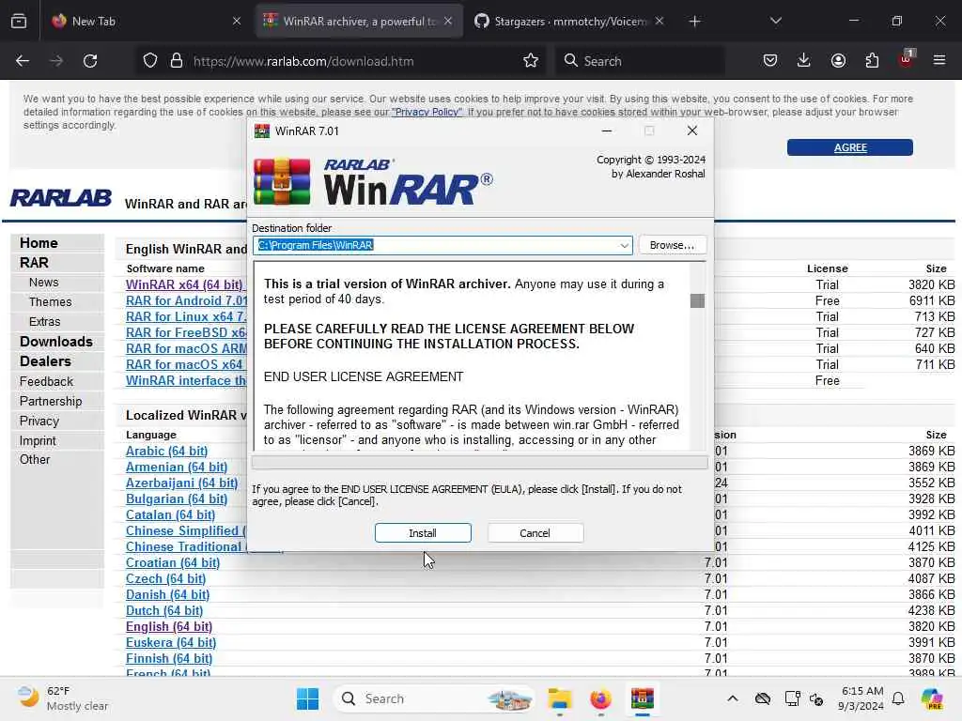The height and width of the screenshot is (721, 962).
Task: Open Save to Pocket icon
Action: click(770, 61)
